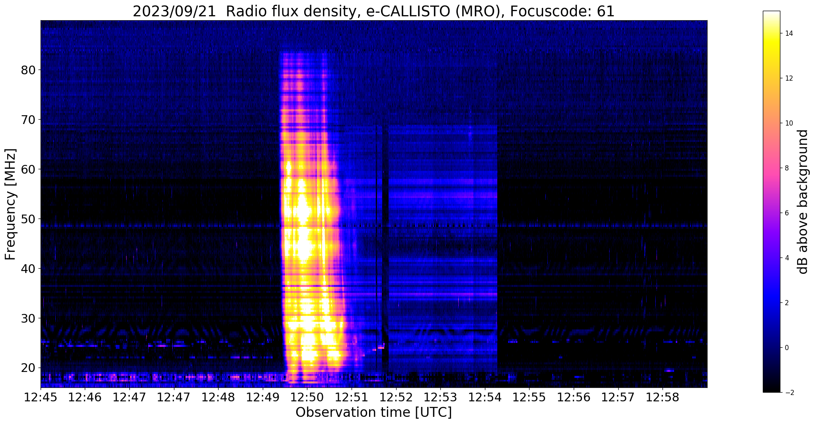Screen dimensions: 815x424
Task: Click the colorbar tick label 10
Action: click(788, 123)
